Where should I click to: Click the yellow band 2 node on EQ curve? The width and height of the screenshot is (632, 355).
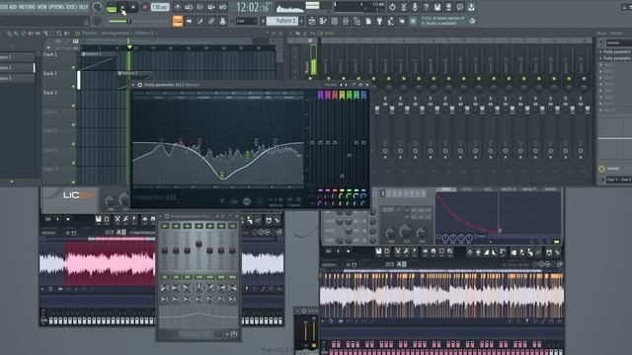tap(222, 175)
